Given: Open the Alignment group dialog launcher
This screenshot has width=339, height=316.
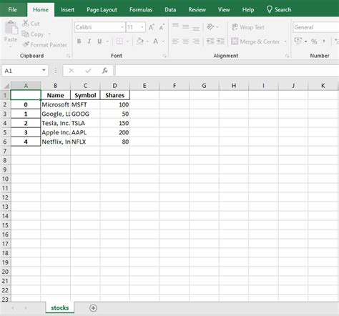Looking at the screenshot, I should 288,56.
